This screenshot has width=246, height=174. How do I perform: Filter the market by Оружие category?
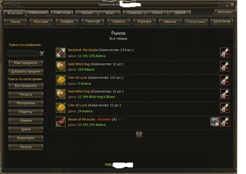[x=26, y=121]
